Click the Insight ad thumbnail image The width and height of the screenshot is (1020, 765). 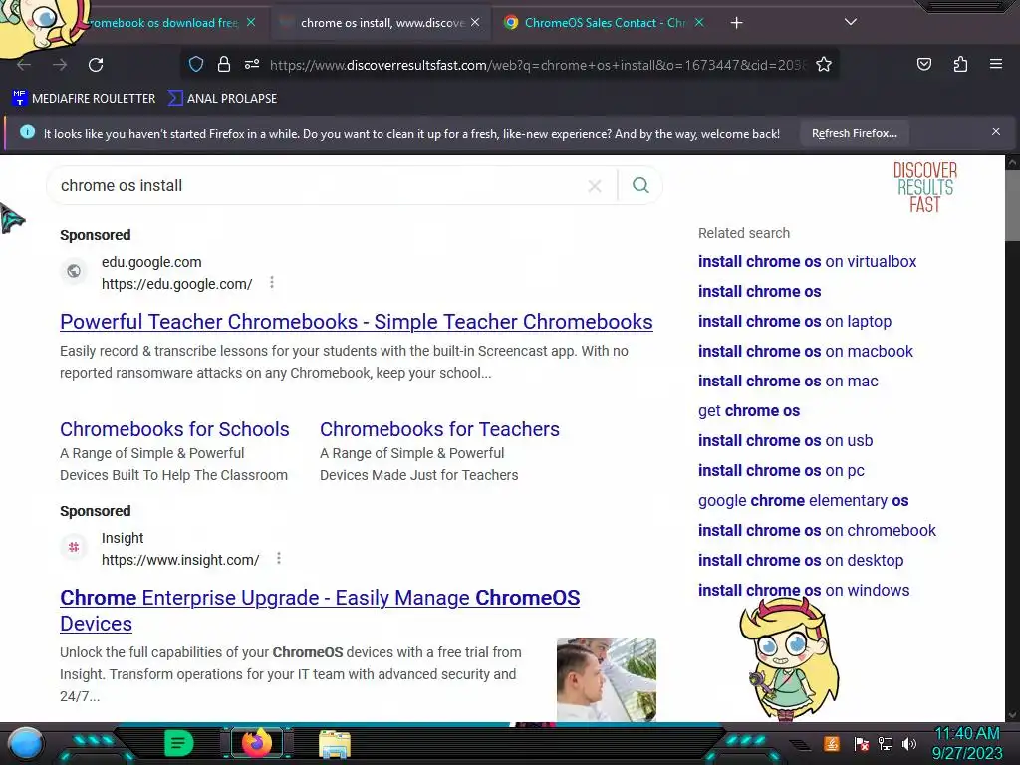[607, 679]
